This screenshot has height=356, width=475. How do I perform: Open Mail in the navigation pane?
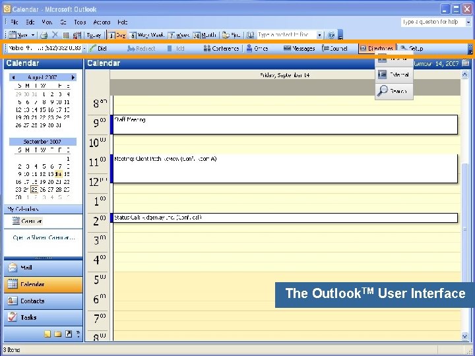[43, 268]
